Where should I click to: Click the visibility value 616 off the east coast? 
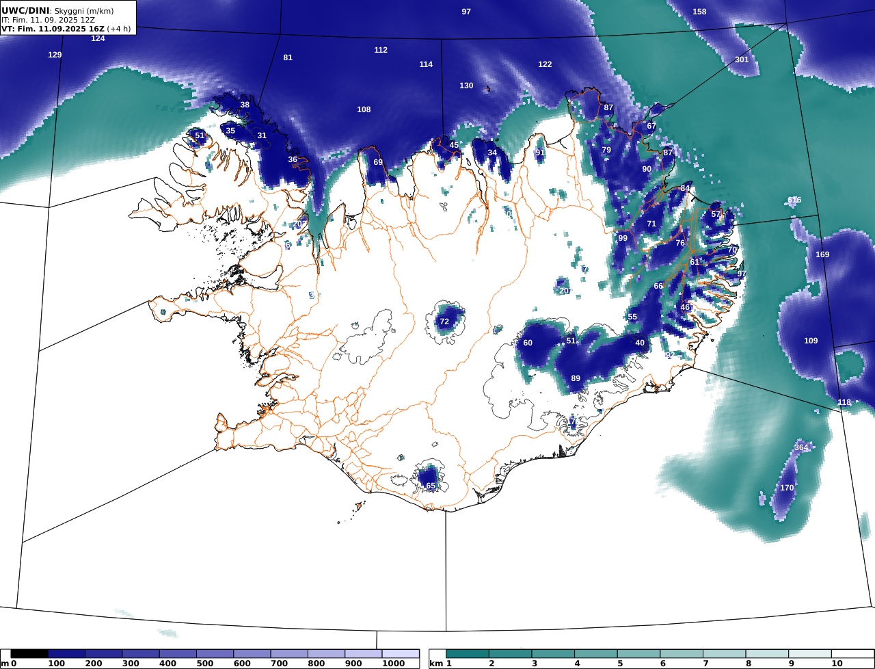[x=794, y=200]
